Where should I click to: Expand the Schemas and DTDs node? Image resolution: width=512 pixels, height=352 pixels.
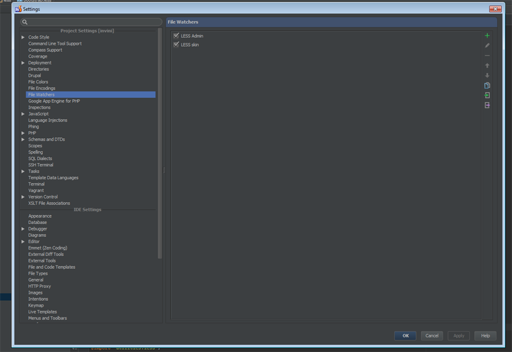pyautogui.click(x=23, y=140)
